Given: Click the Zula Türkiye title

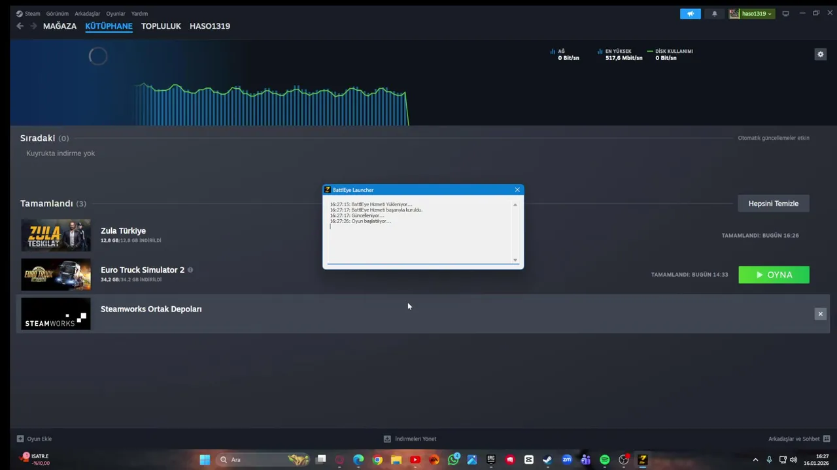Looking at the screenshot, I should pos(123,230).
